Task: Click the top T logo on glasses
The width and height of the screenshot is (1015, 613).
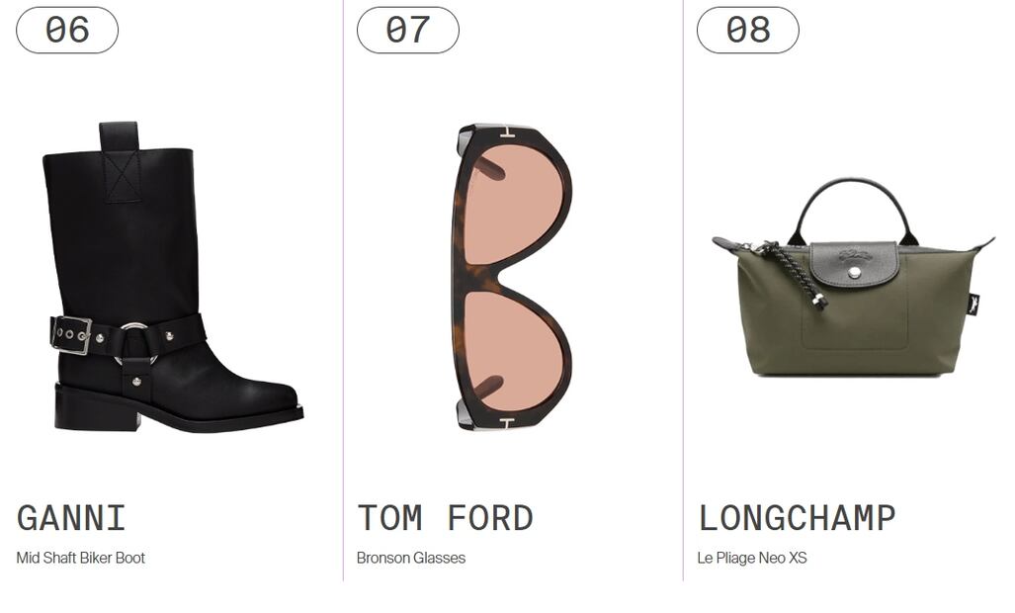Action: (x=506, y=133)
